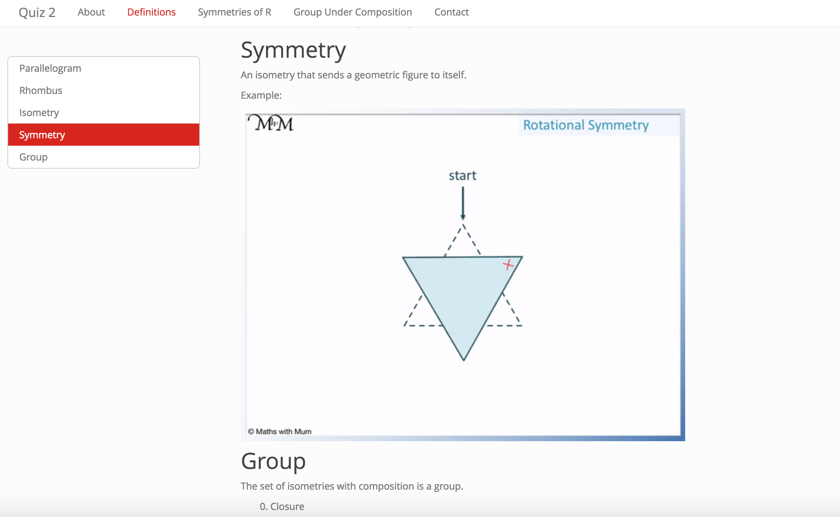Click the Contact nav link

click(x=451, y=12)
